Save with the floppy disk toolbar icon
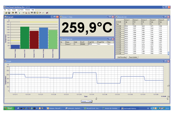Viewport: 174px width, 116px height. point(9,13)
